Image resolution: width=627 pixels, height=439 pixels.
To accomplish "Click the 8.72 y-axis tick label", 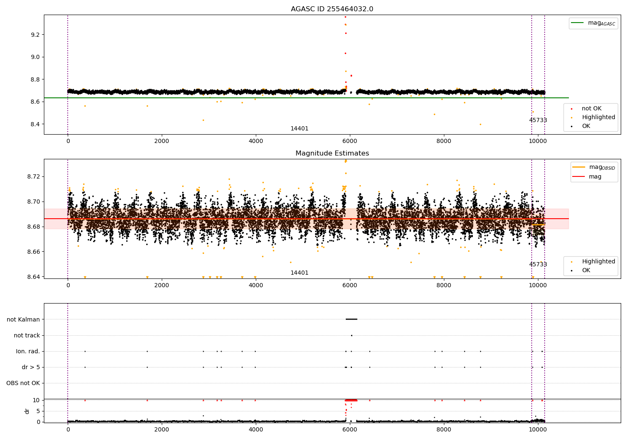I will pyautogui.click(x=33, y=176).
